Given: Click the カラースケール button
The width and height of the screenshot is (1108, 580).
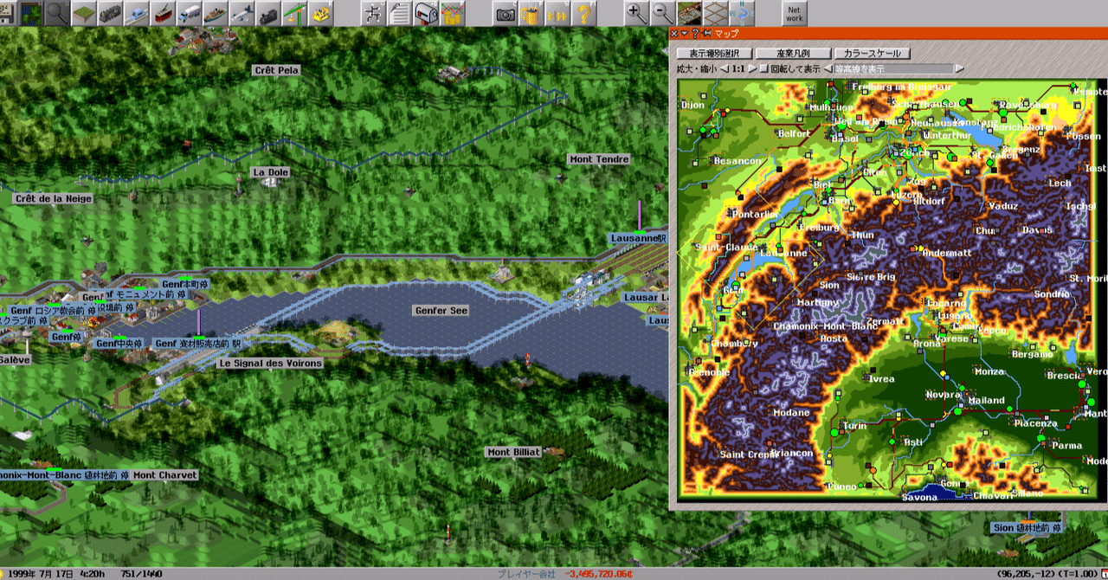Looking at the screenshot, I should (x=873, y=53).
